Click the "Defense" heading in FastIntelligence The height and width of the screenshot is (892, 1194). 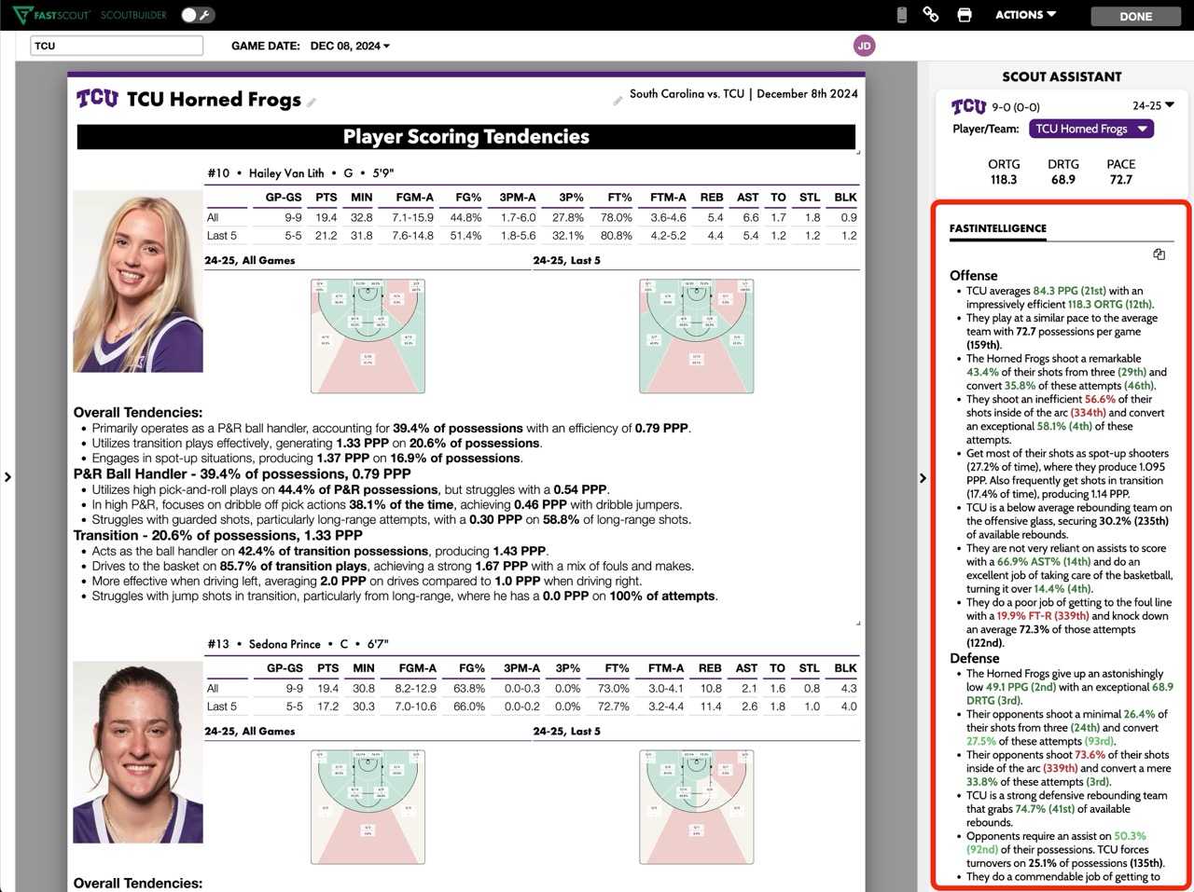tap(975, 658)
